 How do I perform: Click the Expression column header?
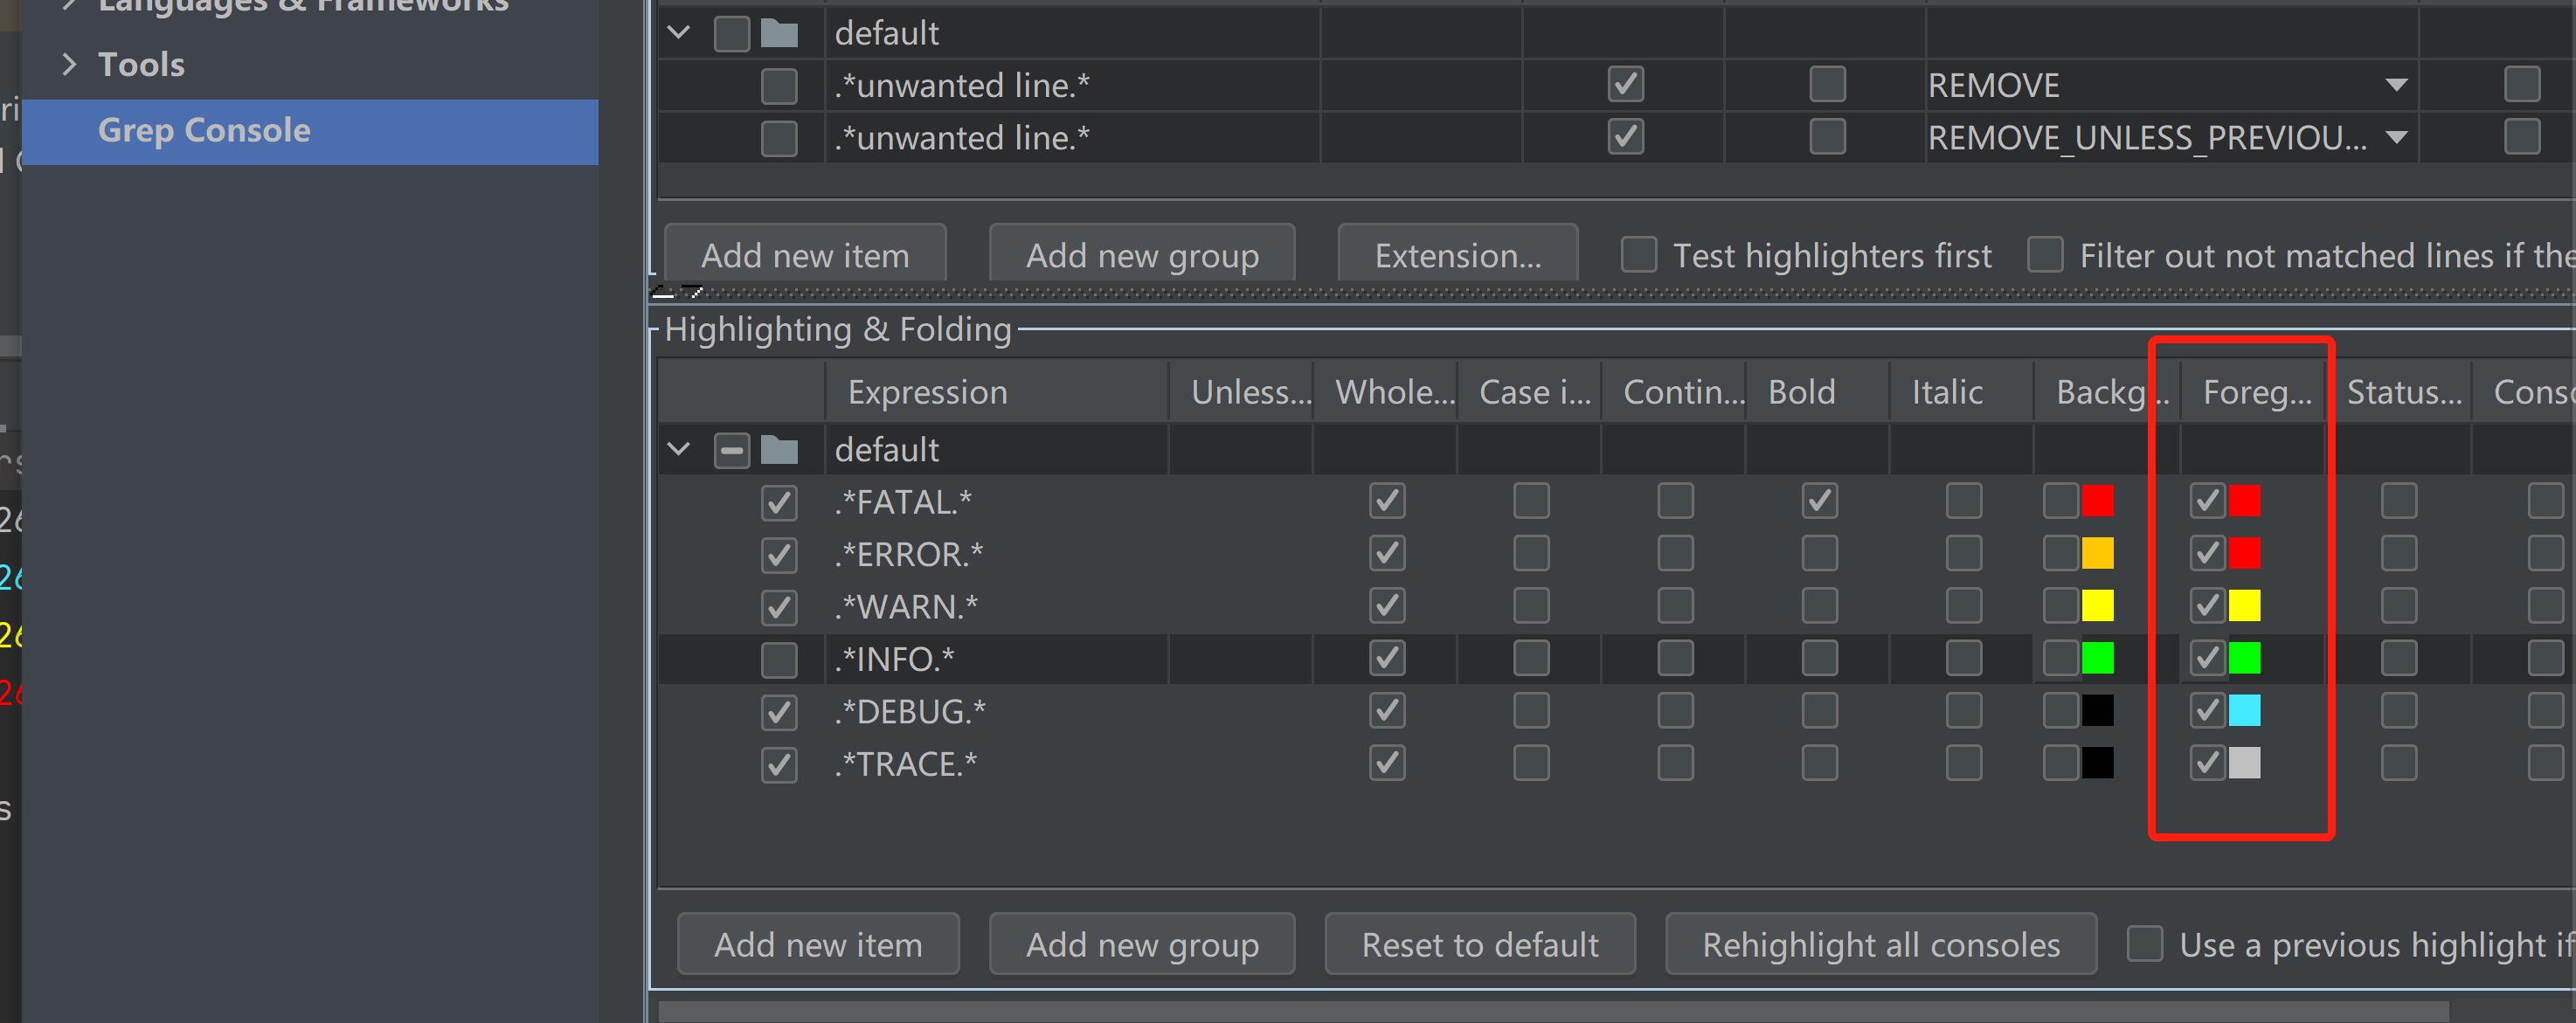tap(927, 392)
